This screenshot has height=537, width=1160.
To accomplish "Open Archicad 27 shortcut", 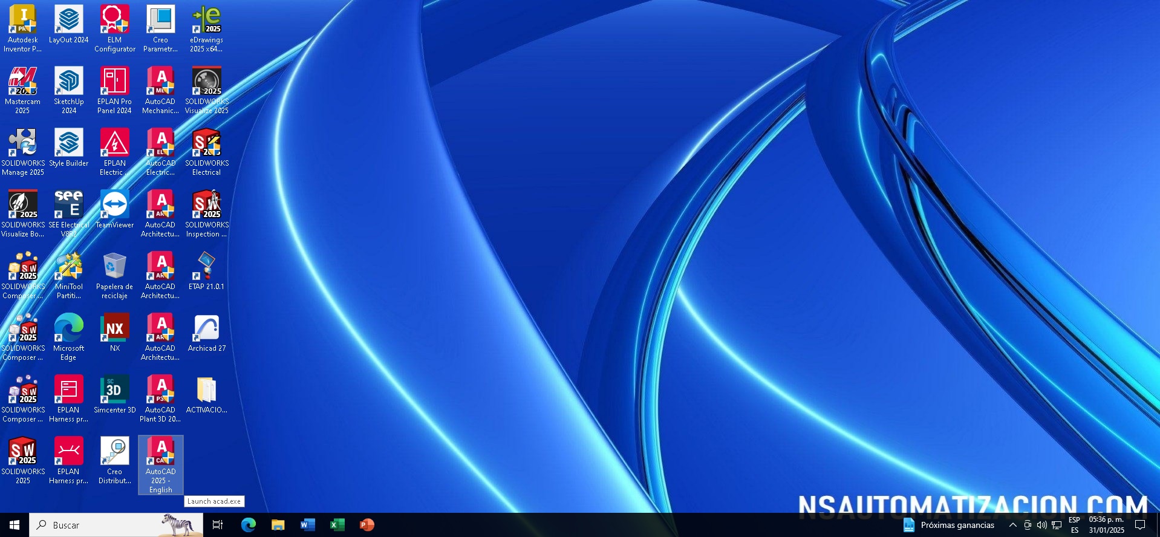I will [x=207, y=333].
